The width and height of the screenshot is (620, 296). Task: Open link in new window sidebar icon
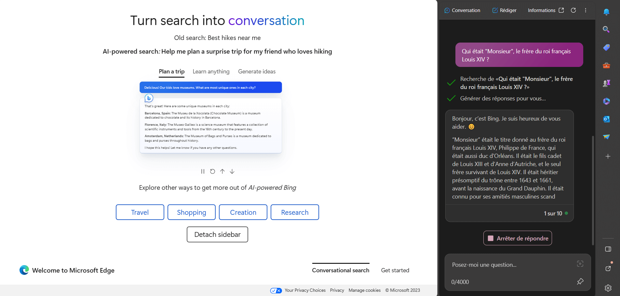[x=608, y=268]
